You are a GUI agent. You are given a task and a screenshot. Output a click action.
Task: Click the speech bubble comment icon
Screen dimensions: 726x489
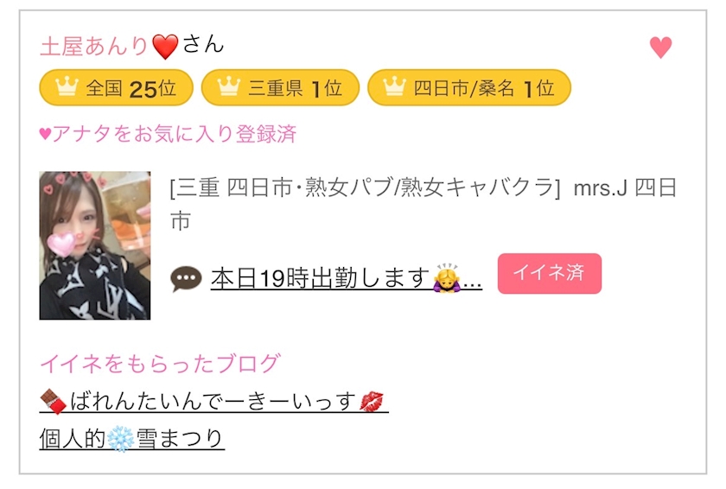click(186, 279)
